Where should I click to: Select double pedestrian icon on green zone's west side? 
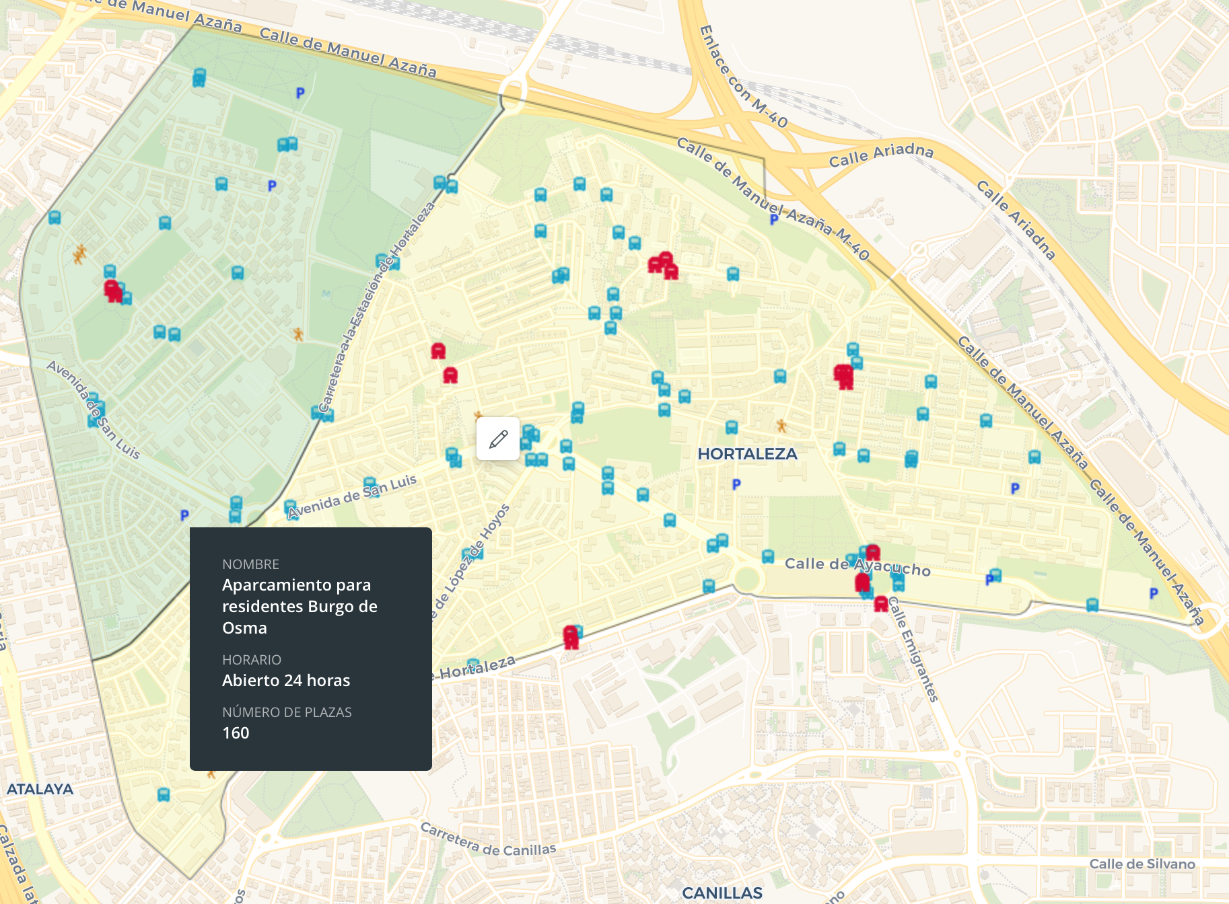80,254
